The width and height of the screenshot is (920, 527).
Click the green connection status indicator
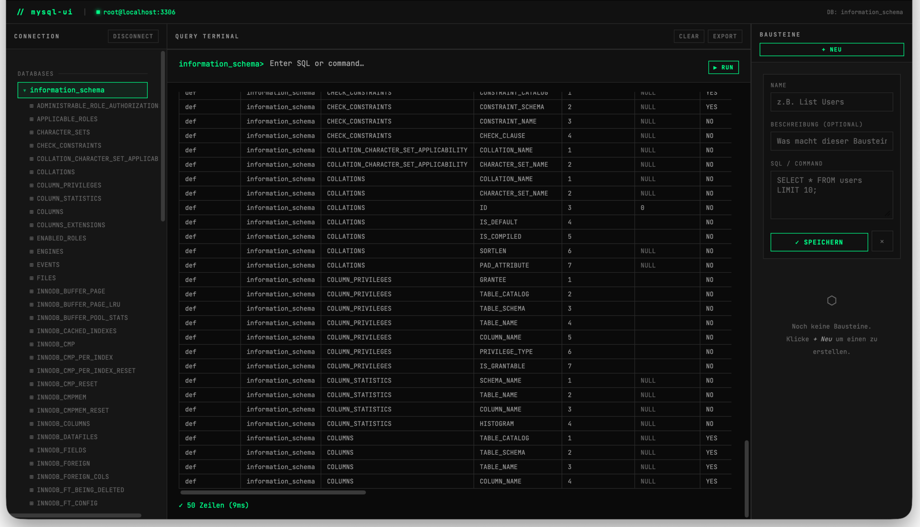[98, 12]
